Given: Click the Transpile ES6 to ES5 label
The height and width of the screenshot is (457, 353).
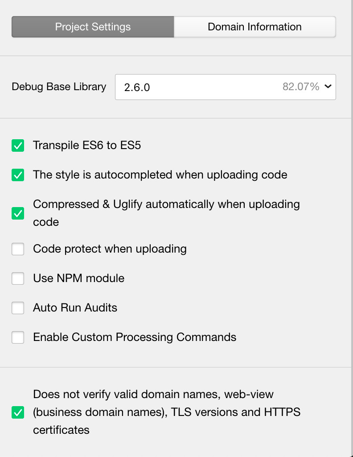Looking at the screenshot, I should tap(87, 145).
